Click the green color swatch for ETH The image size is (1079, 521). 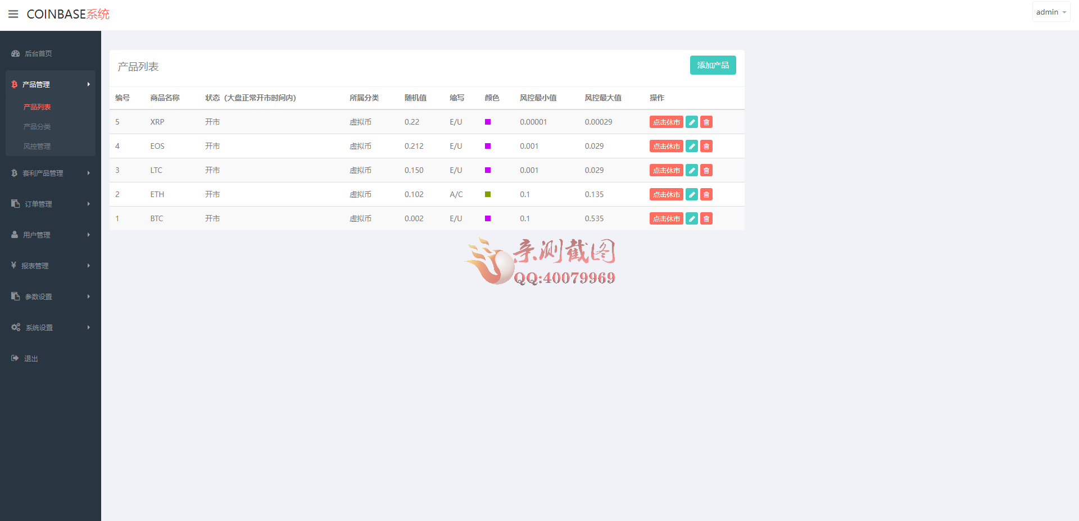pyautogui.click(x=488, y=194)
